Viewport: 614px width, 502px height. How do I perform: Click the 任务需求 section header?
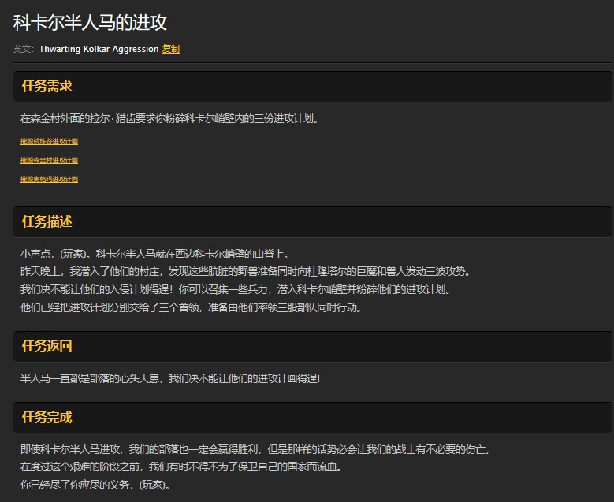(x=47, y=86)
